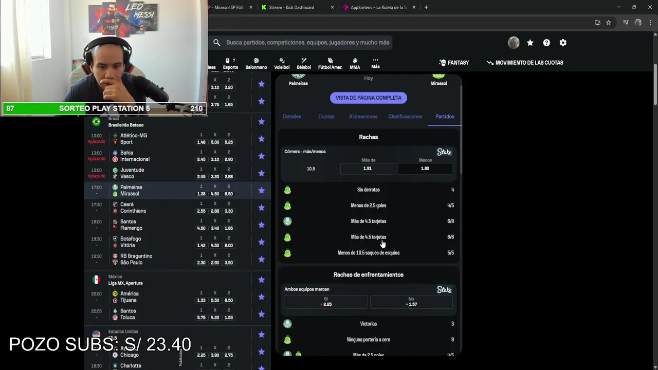Toggle favorite star for Ceará vs Corinthians

(x=261, y=208)
